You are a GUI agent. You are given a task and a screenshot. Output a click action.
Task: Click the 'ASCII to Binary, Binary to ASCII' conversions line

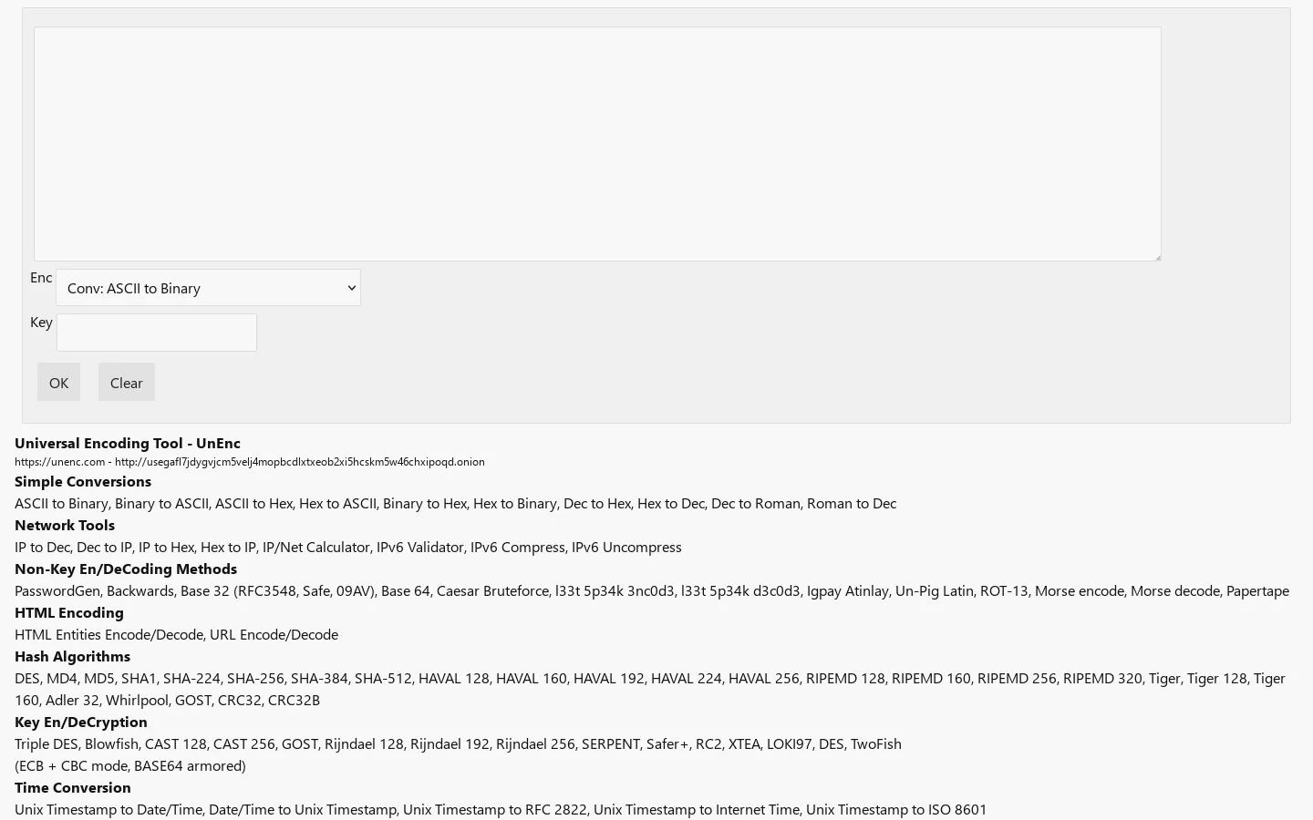tap(455, 504)
